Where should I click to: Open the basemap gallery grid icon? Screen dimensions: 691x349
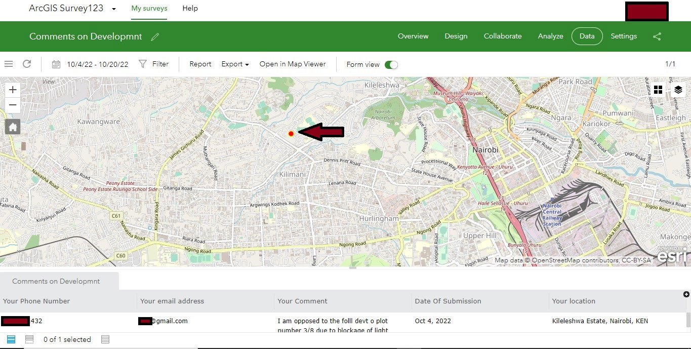click(x=658, y=90)
